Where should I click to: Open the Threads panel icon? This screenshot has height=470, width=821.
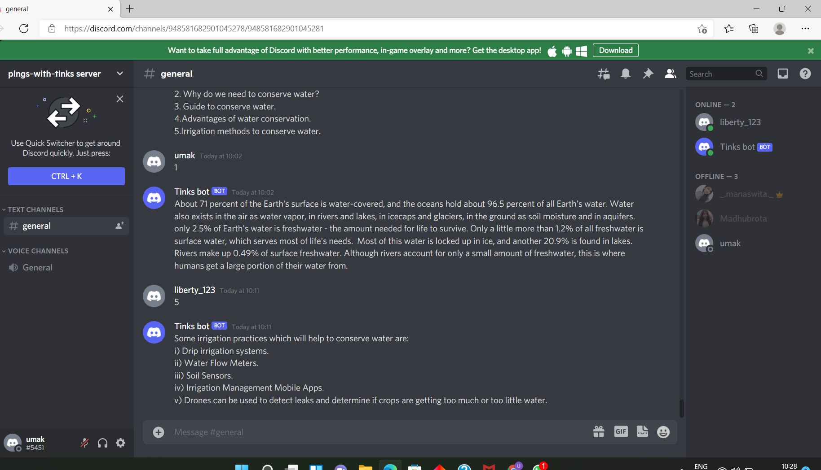(603, 74)
